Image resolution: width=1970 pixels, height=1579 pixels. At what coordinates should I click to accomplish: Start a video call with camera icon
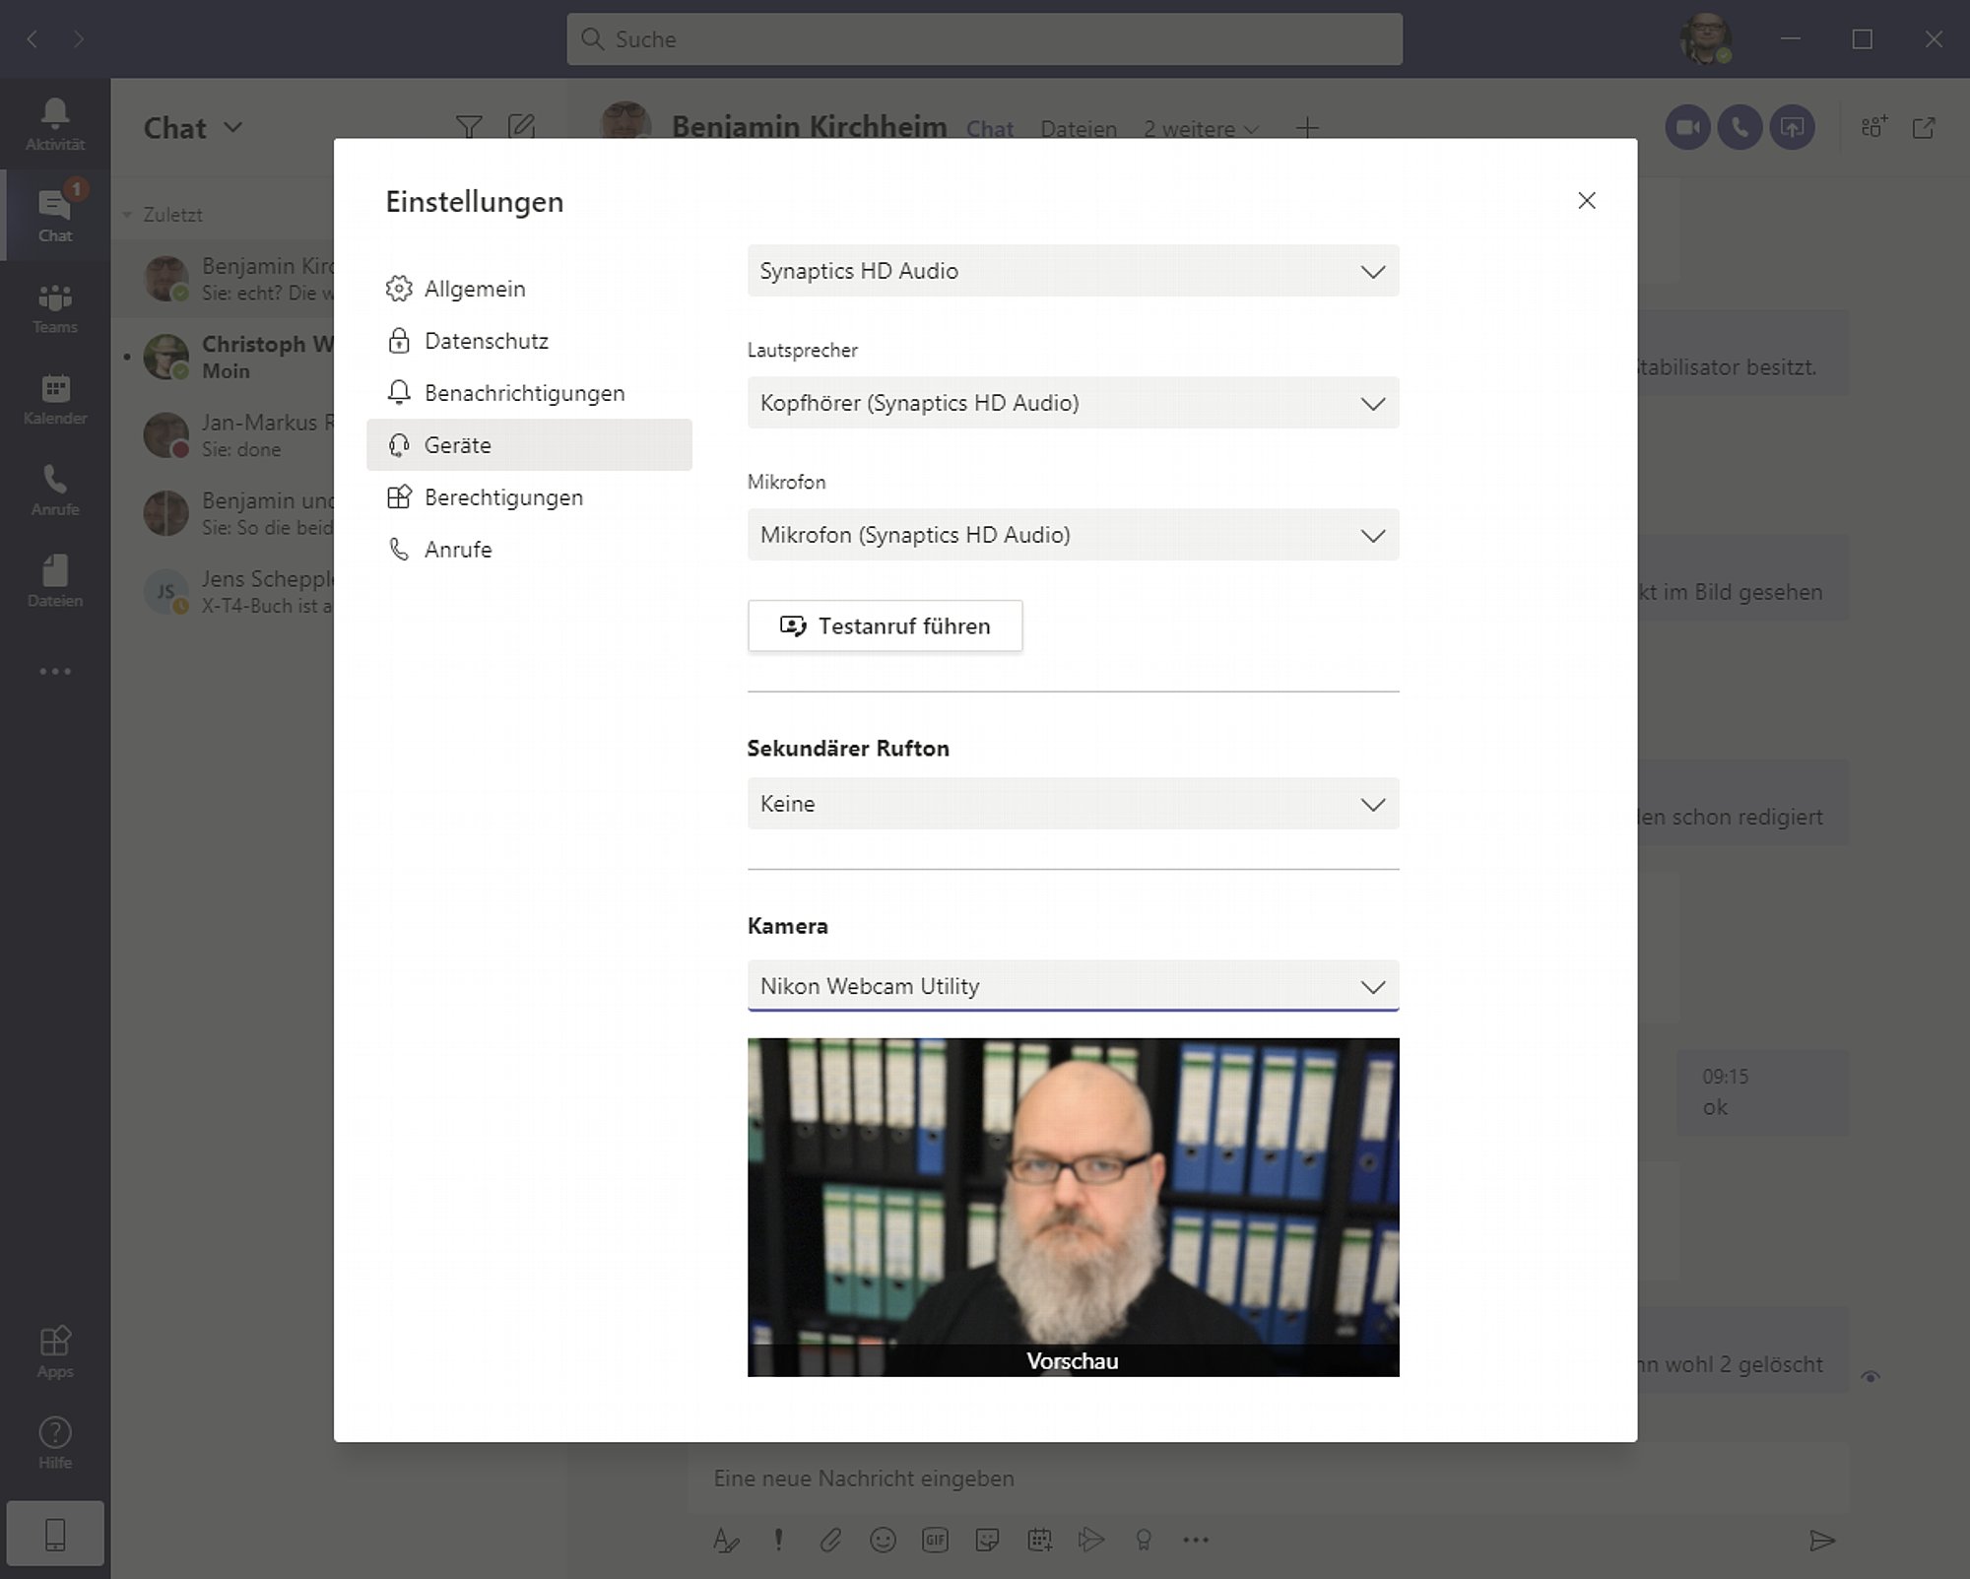tap(1687, 128)
